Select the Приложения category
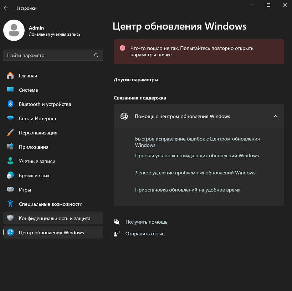This screenshot has width=292, height=291. pyautogui.click(x=53, y=147)
